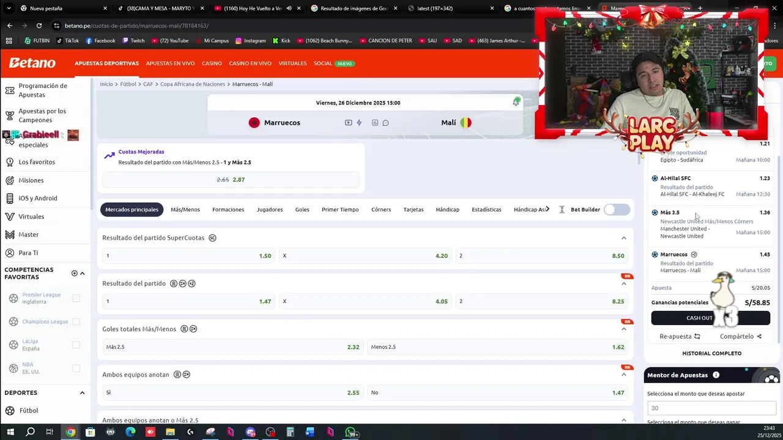Screen dimensions: 783x440
Task: Click the Mentor de Apuestas info icon
Action: click(716, 375)
